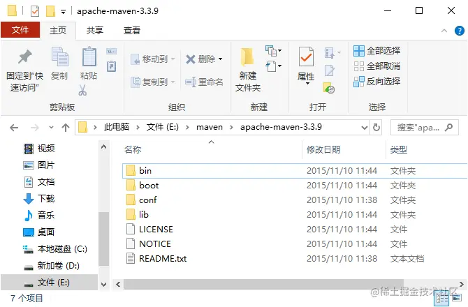The height and width of the screenshot is (307, 468).
Task: Click the maven breadcrumb segment
Action: (210, 127)
